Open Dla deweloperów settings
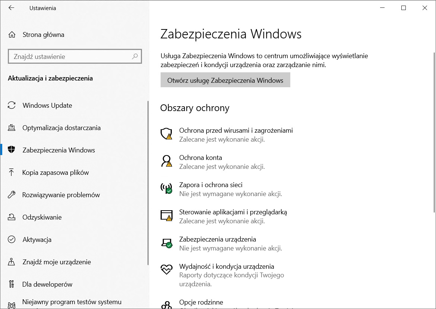 click(47, 284)
